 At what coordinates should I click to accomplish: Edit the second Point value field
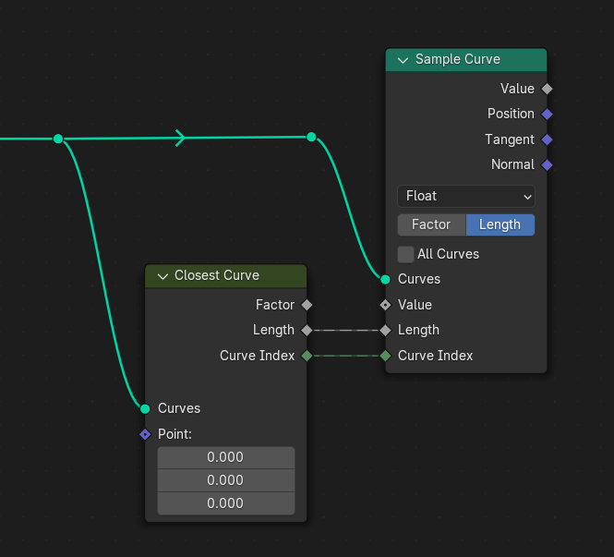pyautogui.click(x=226, y=480)
